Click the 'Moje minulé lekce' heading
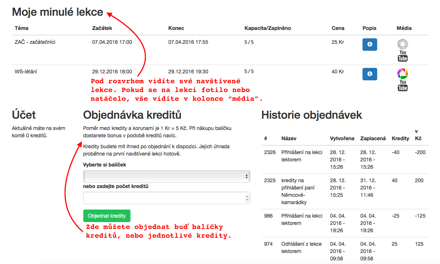 point(58,12)
